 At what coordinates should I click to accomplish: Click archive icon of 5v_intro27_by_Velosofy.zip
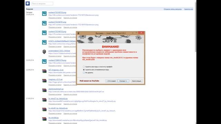tap(44, 100)
